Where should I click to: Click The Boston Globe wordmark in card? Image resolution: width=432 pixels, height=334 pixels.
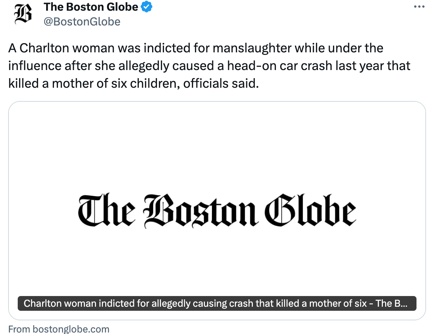pos(217,210)
